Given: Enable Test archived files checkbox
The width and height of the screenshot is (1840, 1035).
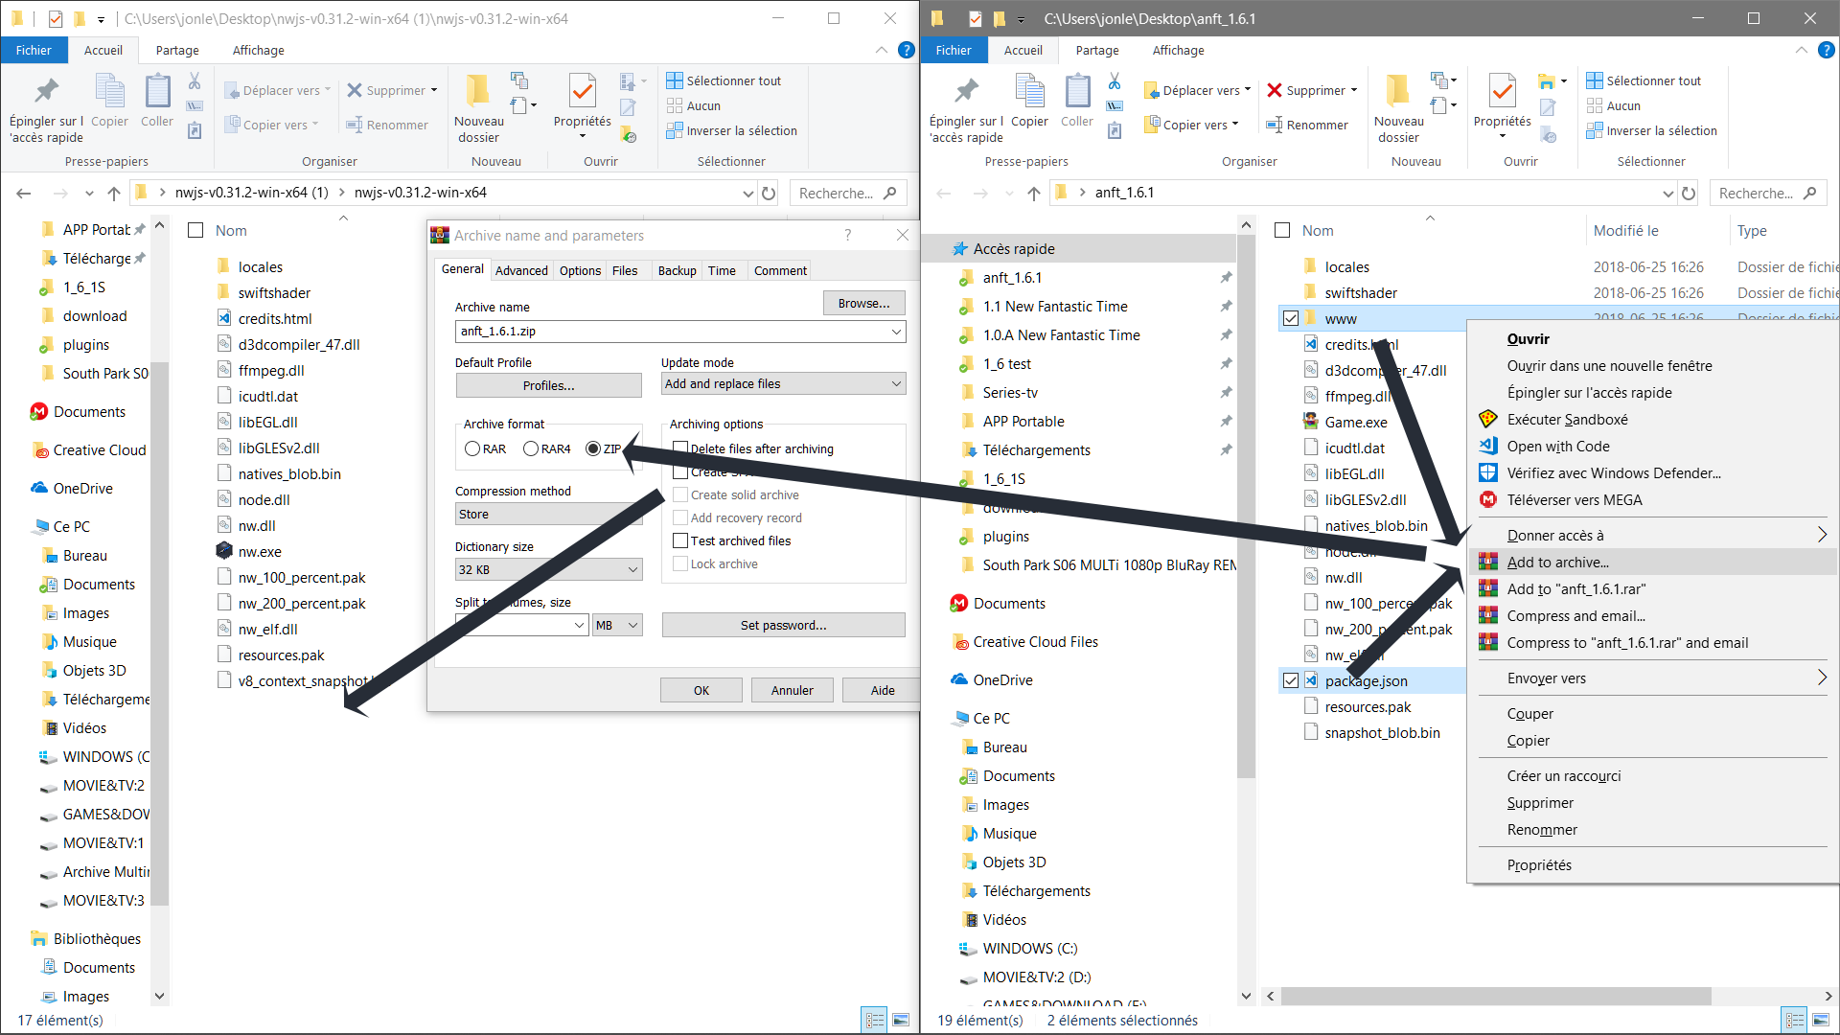Looking at the screenshot, I should pos(680,540).
